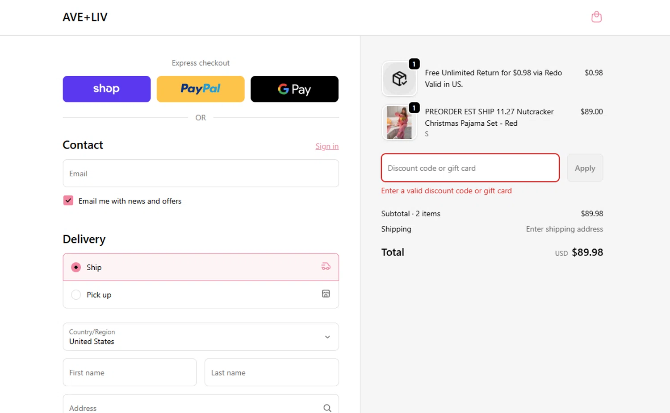Check out using Google Pay

click(294, 89)
